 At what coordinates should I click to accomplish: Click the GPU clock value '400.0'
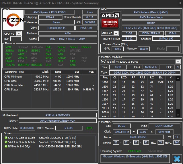pyautogui.click(x=118, y=49)
